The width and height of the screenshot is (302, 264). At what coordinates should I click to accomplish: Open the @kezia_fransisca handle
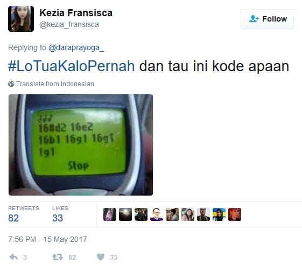click(x=69, y=24)
